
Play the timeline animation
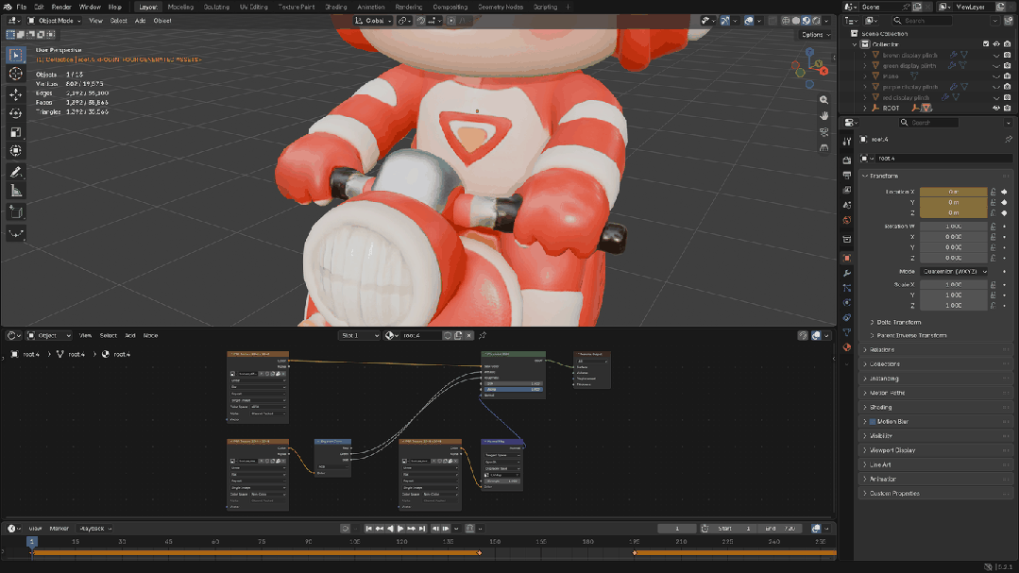[400, 529]
